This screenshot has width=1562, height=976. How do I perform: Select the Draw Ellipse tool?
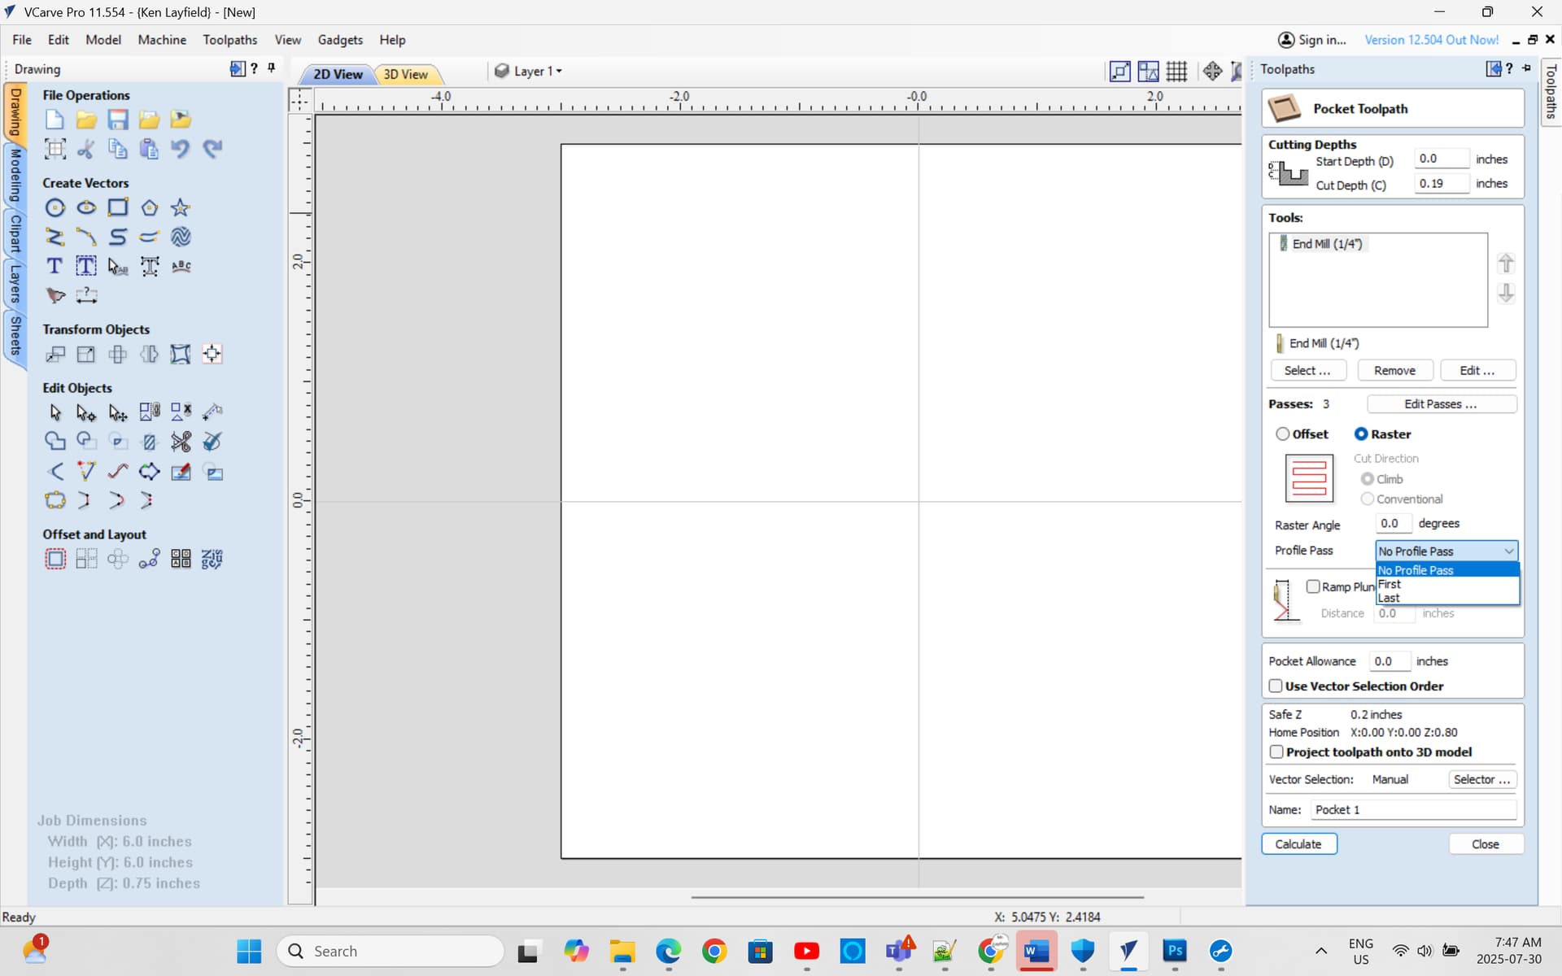coord(86,207)
